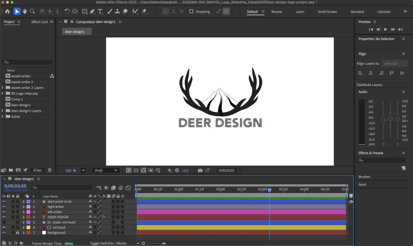Select the Hand tool

coord(25,11)
